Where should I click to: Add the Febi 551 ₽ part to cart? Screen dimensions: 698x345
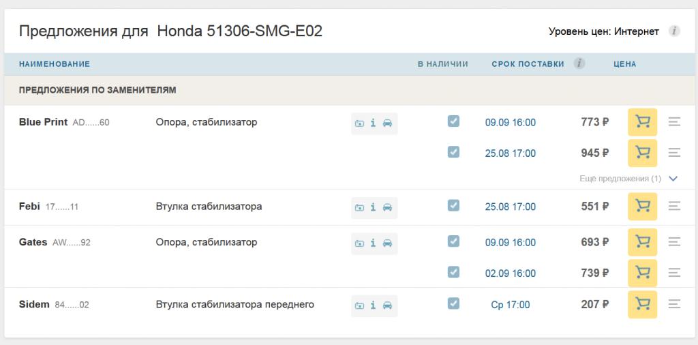coord(642,206)
